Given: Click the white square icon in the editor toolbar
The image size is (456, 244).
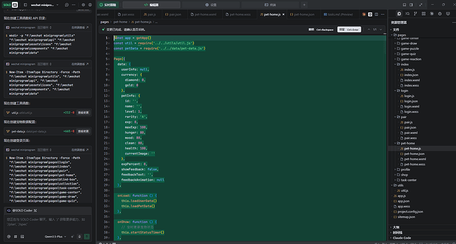Looking at the screenshot, I should [x=370, y=15].
